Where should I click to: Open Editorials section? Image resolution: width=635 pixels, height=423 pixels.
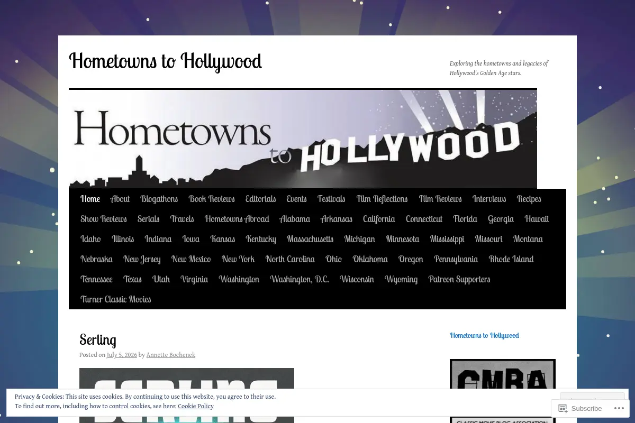261,199
